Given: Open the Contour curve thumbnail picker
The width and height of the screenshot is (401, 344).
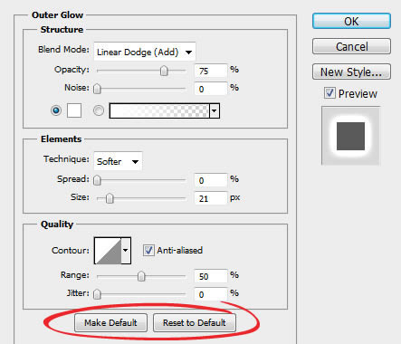Looking at the screenshot, I should 108,251.
